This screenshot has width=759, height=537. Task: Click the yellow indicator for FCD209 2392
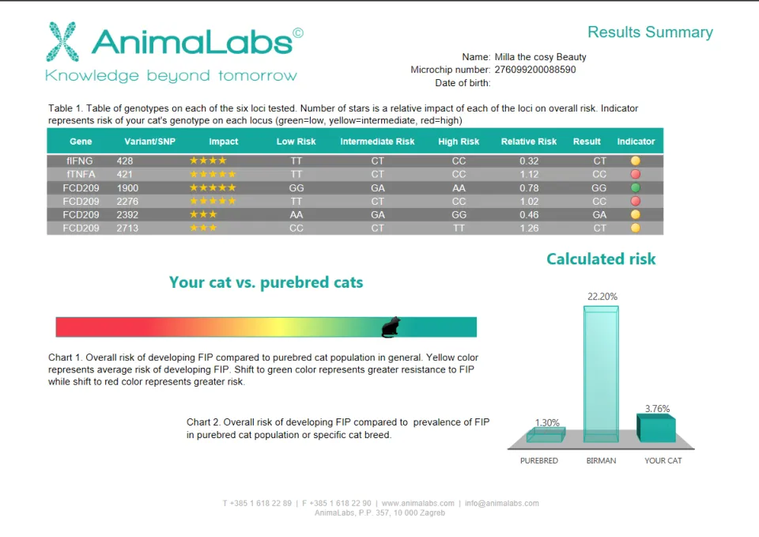tap(636, 214)
